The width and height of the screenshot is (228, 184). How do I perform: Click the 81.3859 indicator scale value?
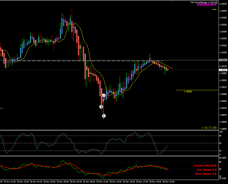point(223,157)
